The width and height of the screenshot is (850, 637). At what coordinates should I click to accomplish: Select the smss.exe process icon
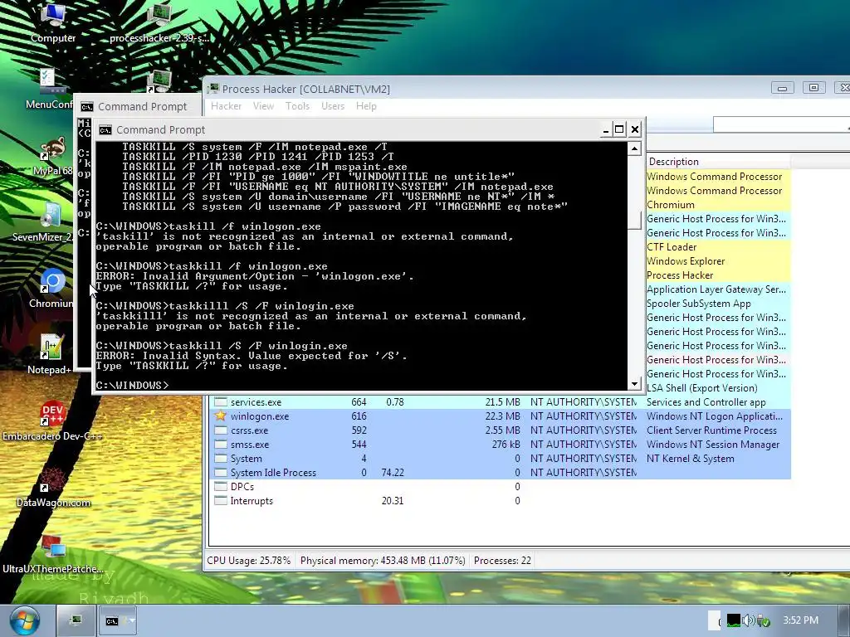220,445
